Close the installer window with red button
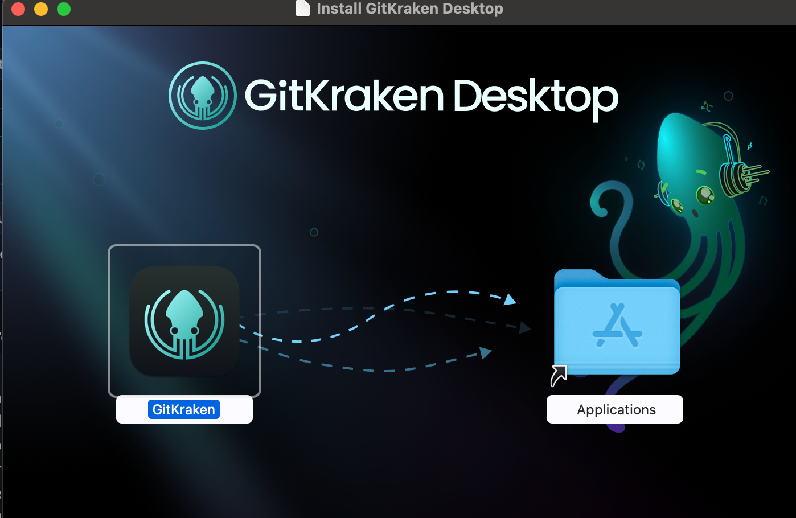 18,9
